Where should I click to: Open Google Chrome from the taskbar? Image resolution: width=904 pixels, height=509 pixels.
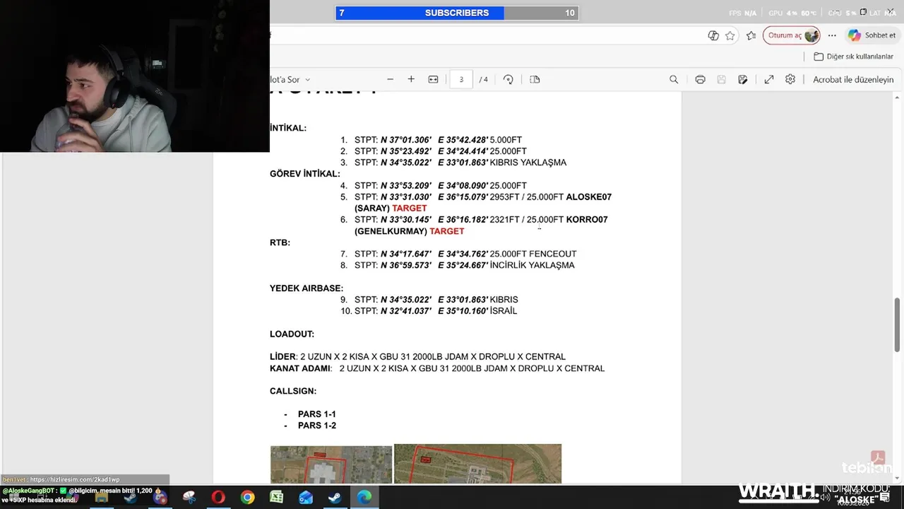(247, 498)
